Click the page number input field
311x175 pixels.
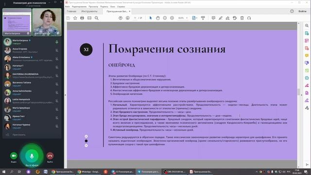(x=135, y=18)
